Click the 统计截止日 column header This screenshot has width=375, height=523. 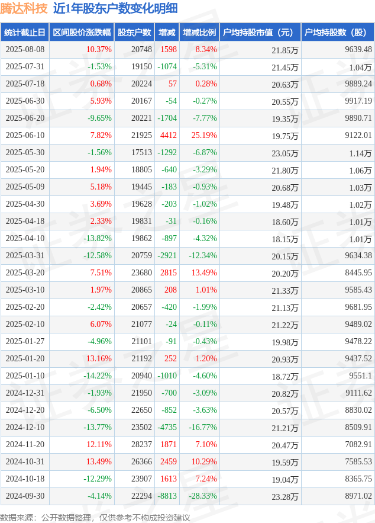[25, 33]
